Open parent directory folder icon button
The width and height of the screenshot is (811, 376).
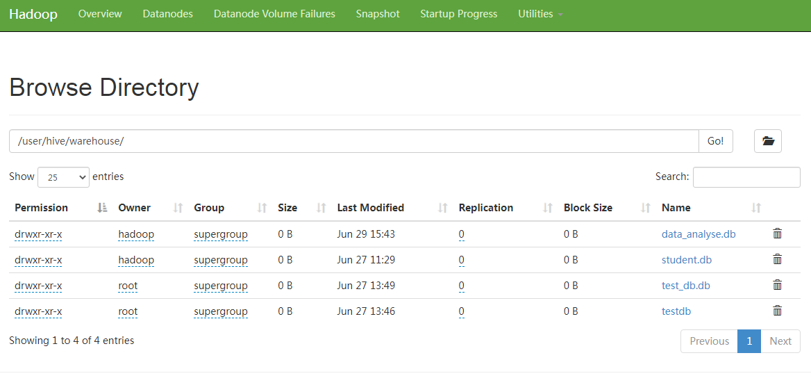[x=767, y=141]
